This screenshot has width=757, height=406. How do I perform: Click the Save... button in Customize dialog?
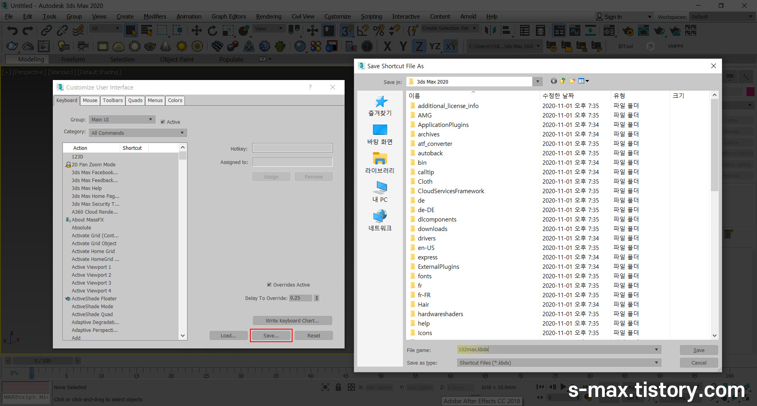coord(271,335)
